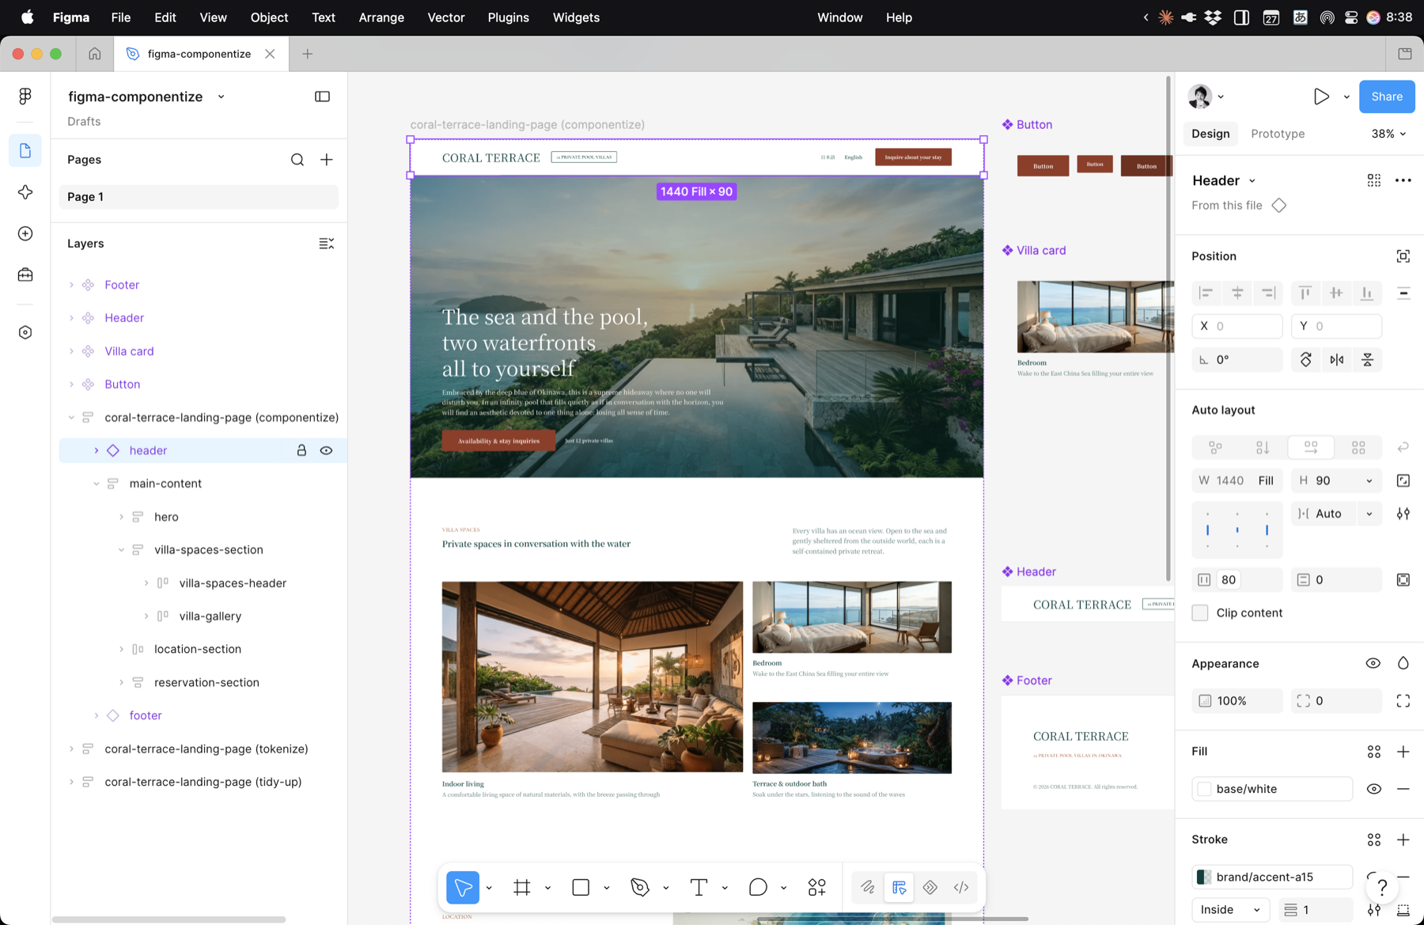1424x925 pixels.
Task: Click the opacity 100% field
Action: click(x=1237, y=701)
